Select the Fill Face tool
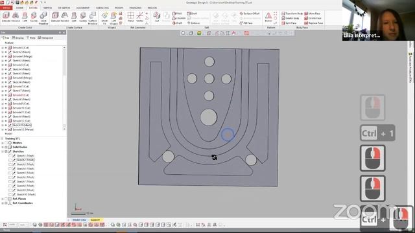This screenshot has height=233, width=415. [246, 23]
